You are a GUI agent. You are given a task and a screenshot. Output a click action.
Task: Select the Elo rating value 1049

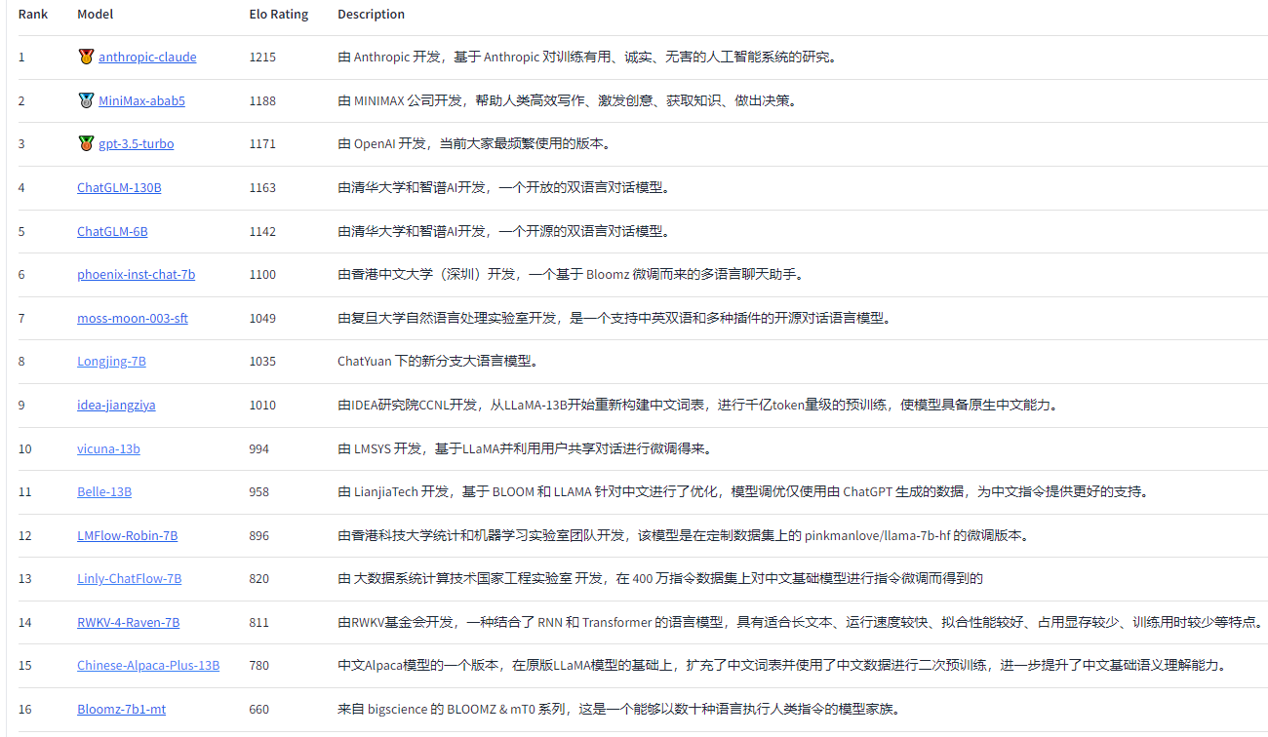pyautogui.click(x=262, y=318)
